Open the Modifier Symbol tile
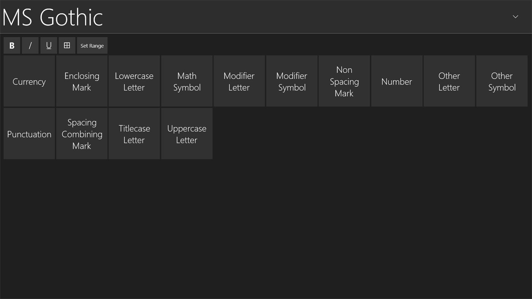Image resolution: width=532 pixels, height=299 pixels. point(292,81)
